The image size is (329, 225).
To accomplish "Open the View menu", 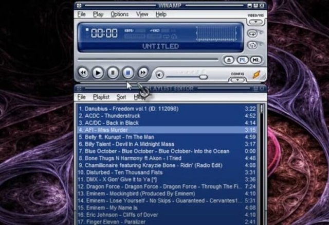I will click(x=142, y=14).
